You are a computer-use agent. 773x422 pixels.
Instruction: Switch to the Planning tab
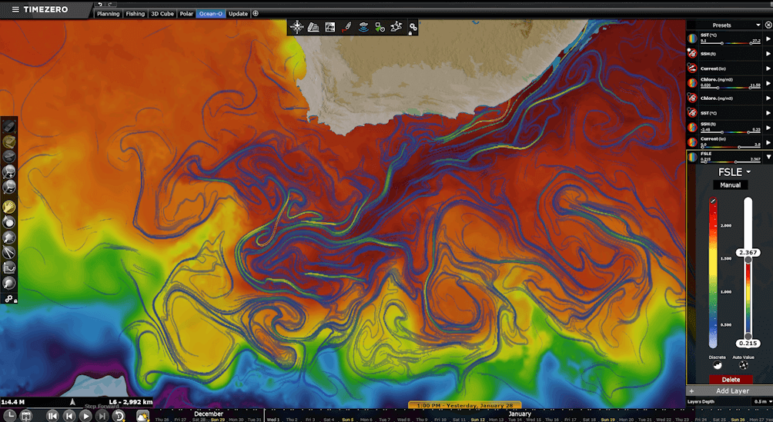tap(108, 14)
